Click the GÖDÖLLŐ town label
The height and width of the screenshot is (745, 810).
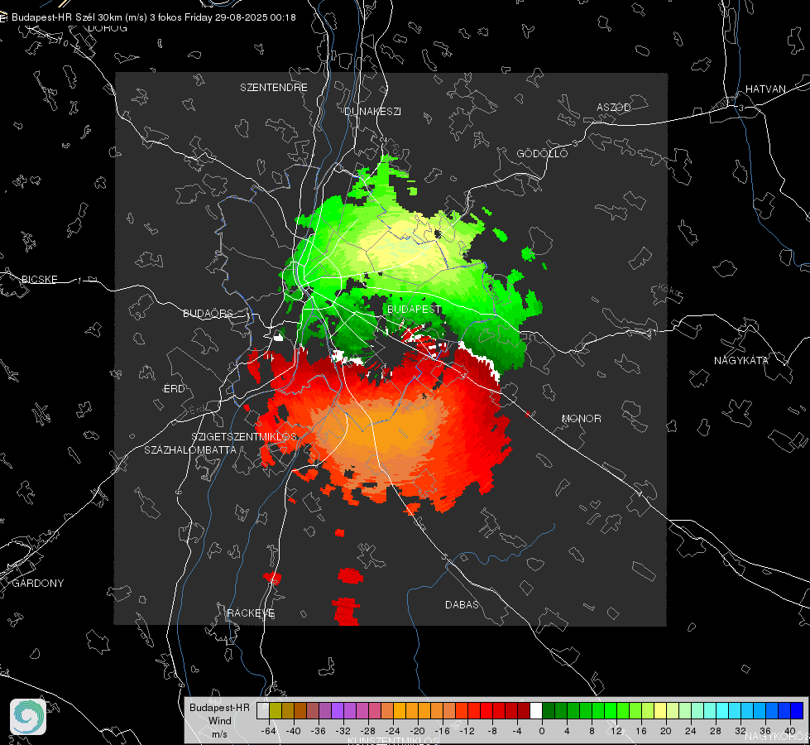pyautogui.click(x=542, y=153)
